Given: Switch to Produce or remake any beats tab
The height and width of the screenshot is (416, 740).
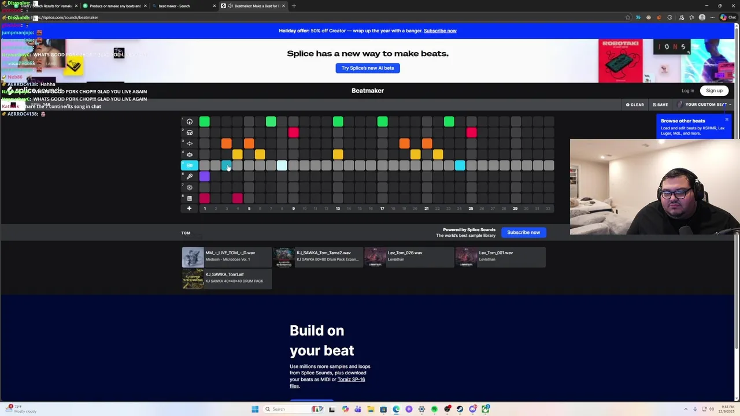Looking at the screenshot, I should (x=114, y=6).
